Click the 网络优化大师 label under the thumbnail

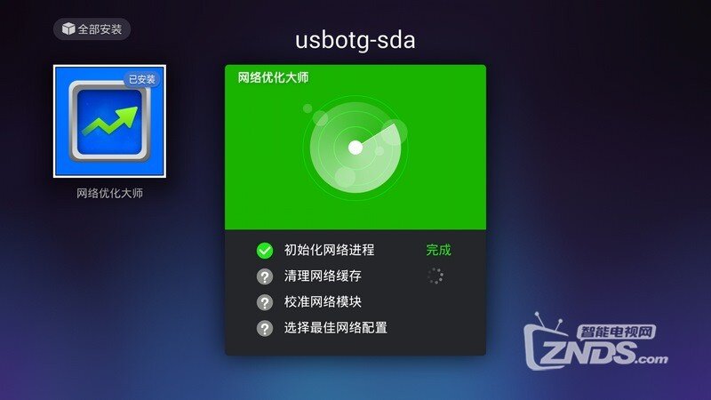(109, 193)
